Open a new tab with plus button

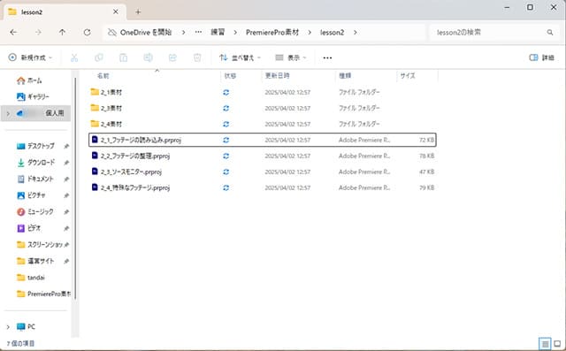click(138, 11)
